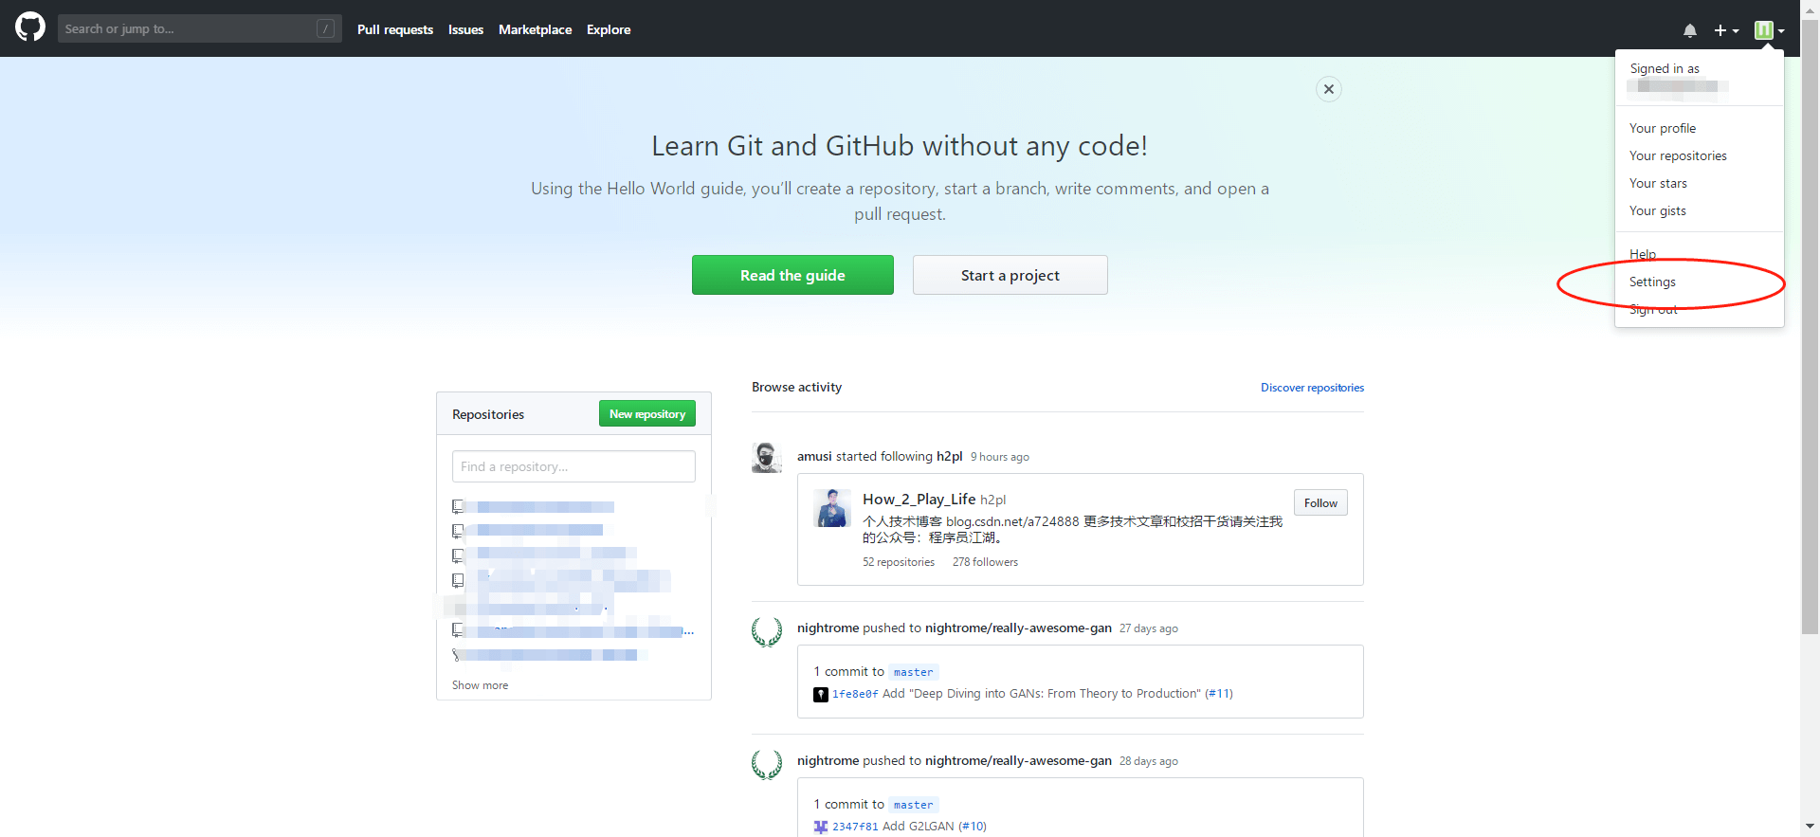The height and width of the screenshot is (837, 1820).
Task: Click nightrome avatar on 27 days ago event
Action: pos(767,631)
